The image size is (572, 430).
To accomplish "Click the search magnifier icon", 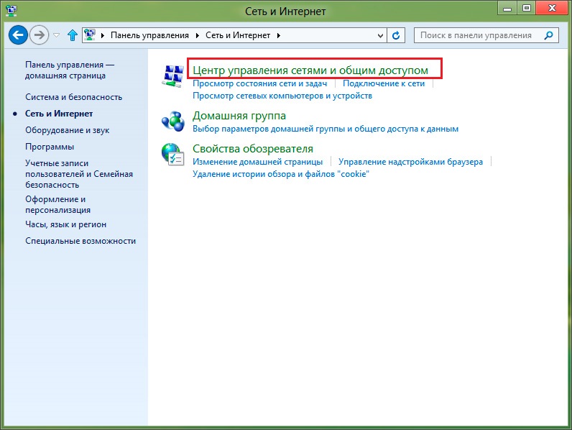I will [x=549, y=35].
